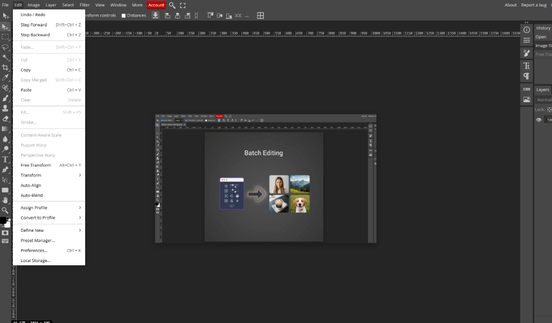Enable the Distances checkbox

(x=123, y=16)
